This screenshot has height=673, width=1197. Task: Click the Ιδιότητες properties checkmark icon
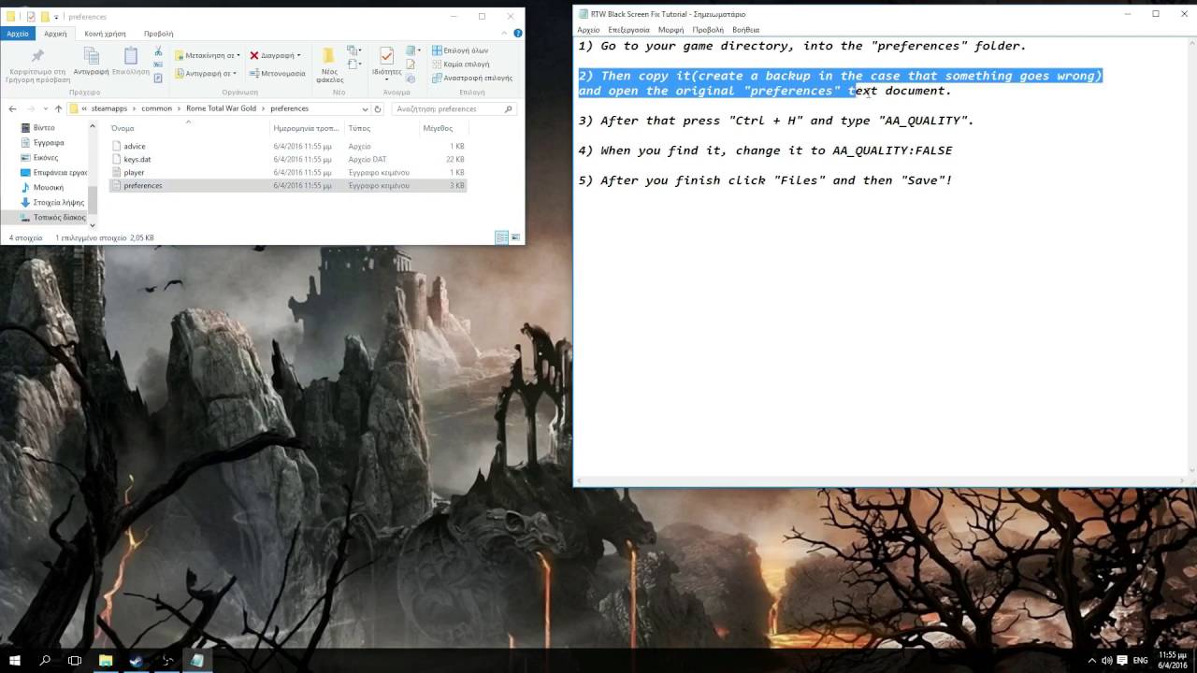386,56
